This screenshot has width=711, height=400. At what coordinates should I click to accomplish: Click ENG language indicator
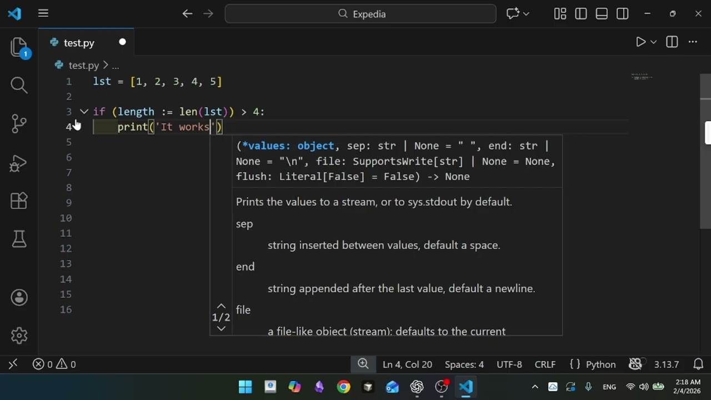[x=609, y=387]
